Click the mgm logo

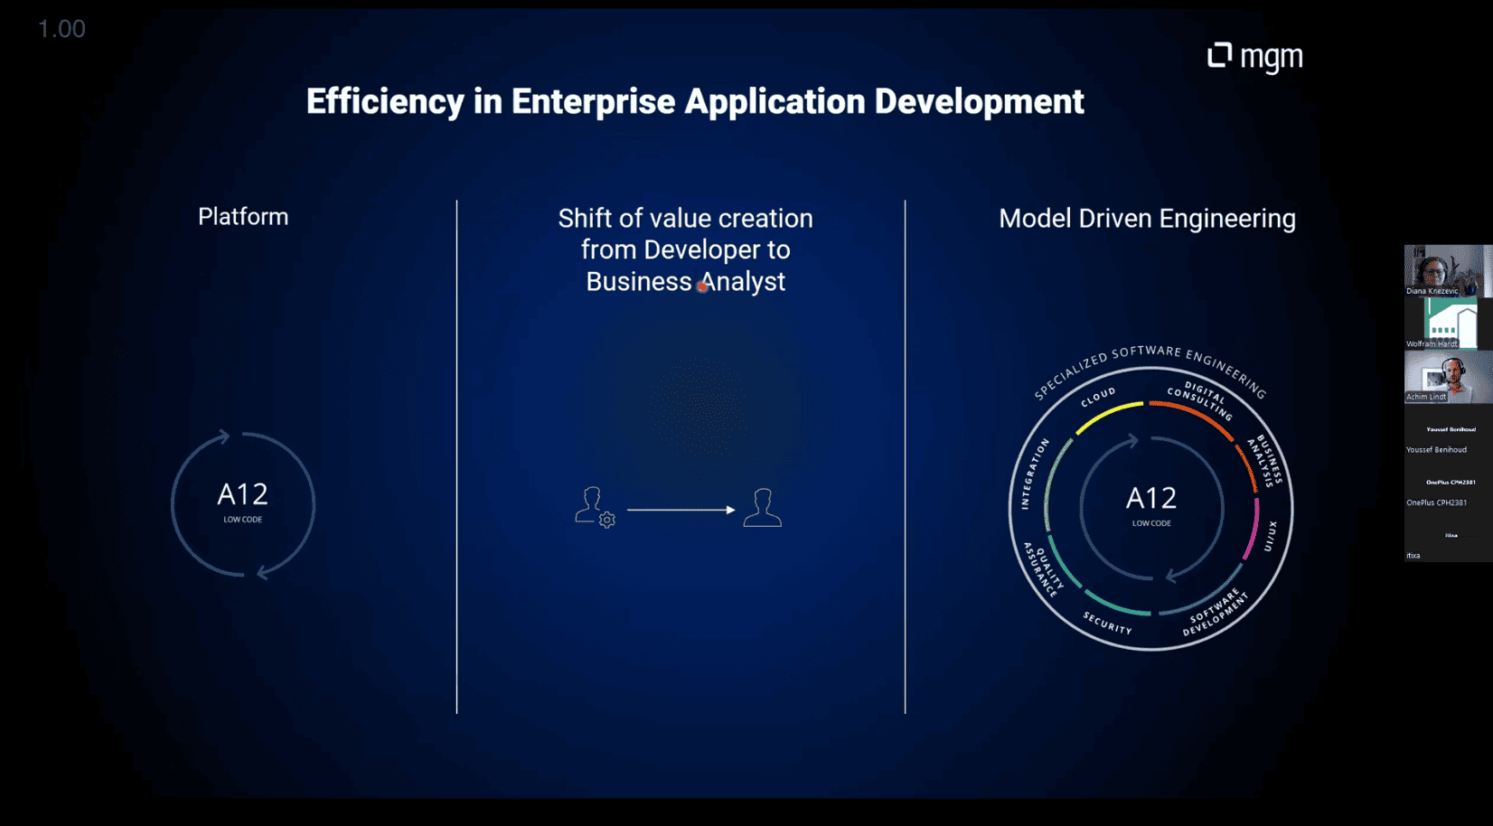1255,57
